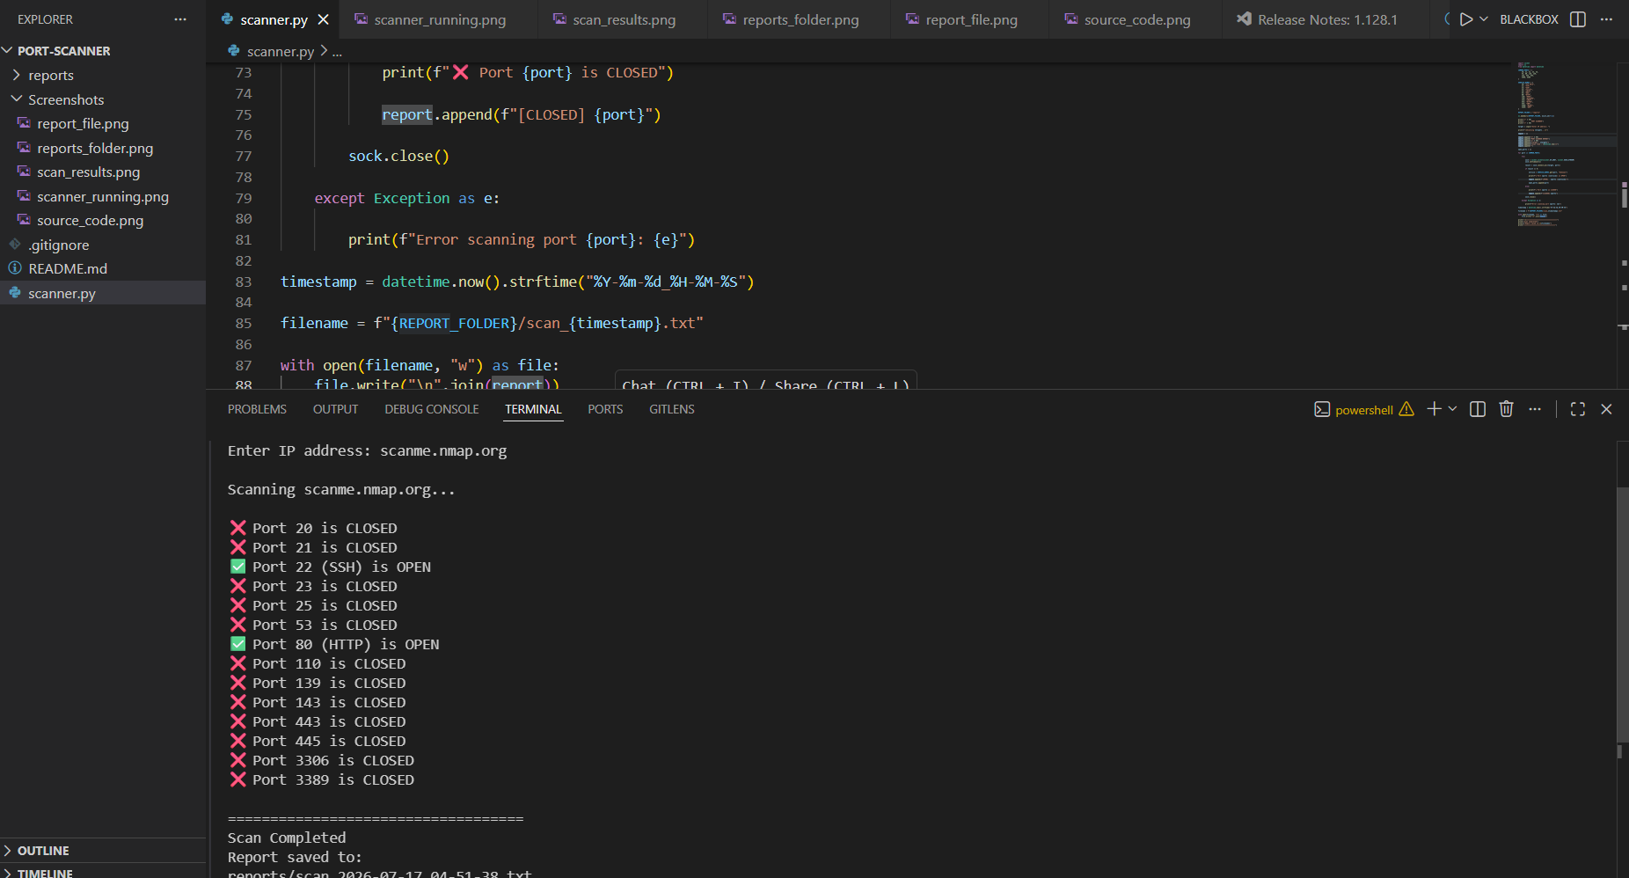Image resolution: width=1629 pixels, height=878 pixels.
Task: Open the DEBUG CONSOLE panel tab
Action: (x=431, y=409)
